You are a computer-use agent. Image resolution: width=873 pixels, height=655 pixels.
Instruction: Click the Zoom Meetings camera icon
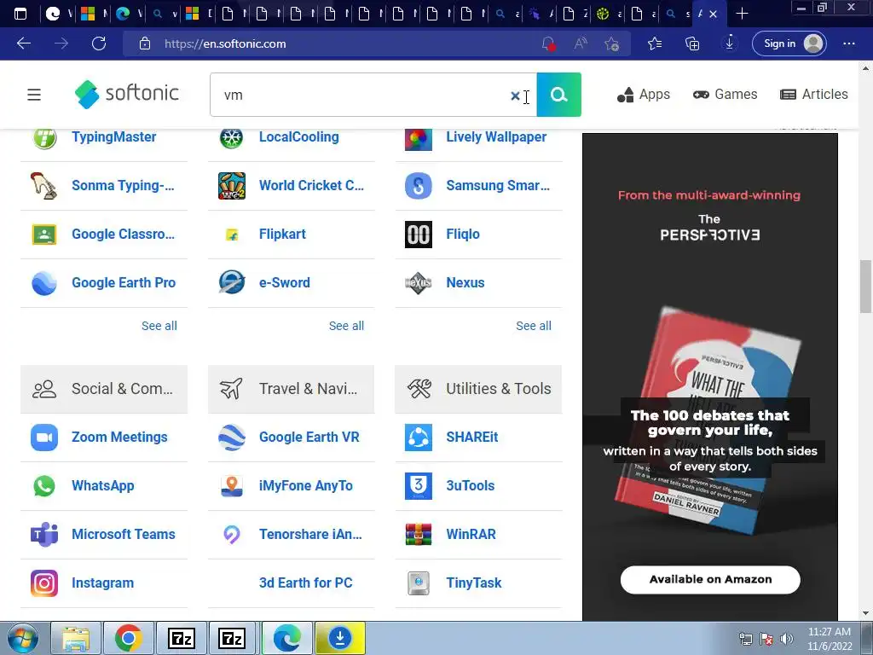44,438
